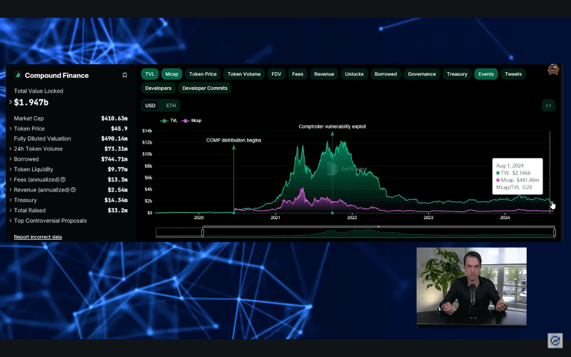Click the info icon beside Revenue (annualized)
This screenshot has width=571, height=357.
73,189
